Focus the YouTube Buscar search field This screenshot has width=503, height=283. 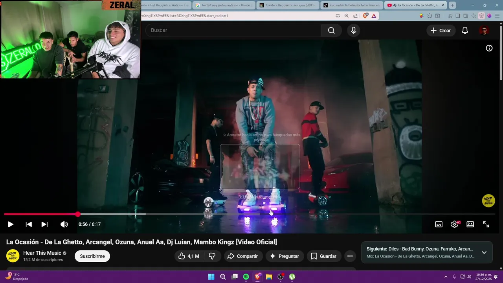(233, 30)
